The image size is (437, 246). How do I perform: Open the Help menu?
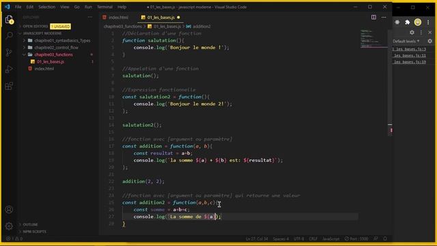pos(122,7)
